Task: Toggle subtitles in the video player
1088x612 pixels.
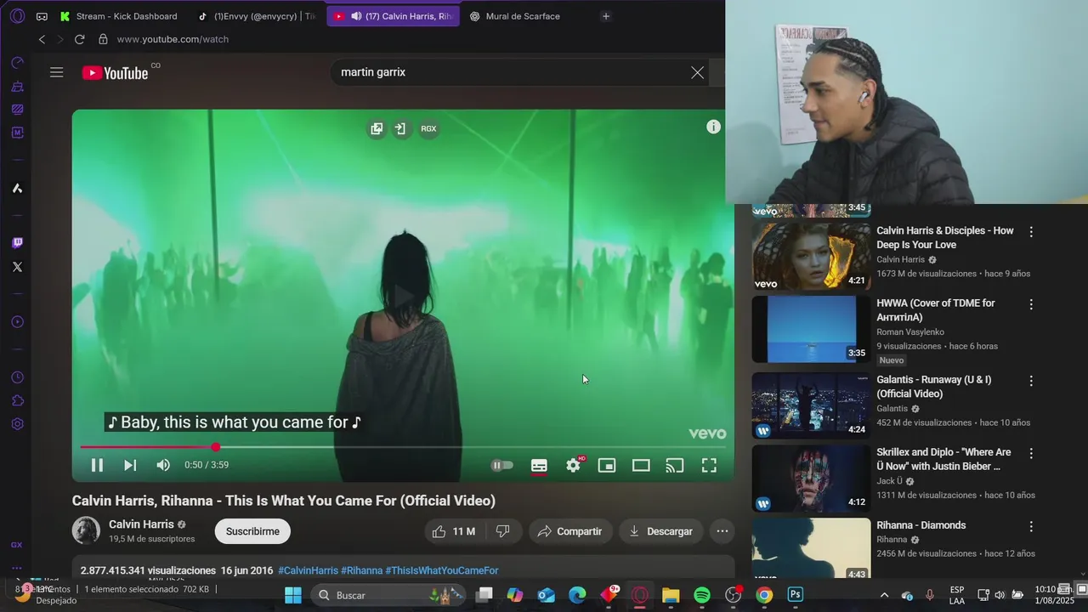Action: tap(539, 465)
